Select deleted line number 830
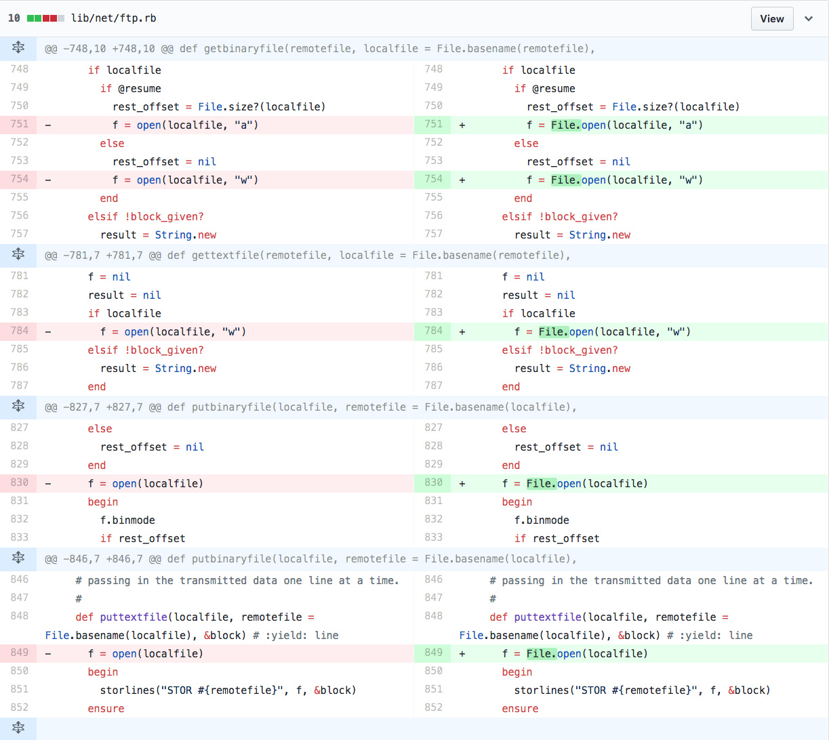Image resolution: width=829 pixels, height=740 pixels. pyautogui.click(x=19, y=483)
